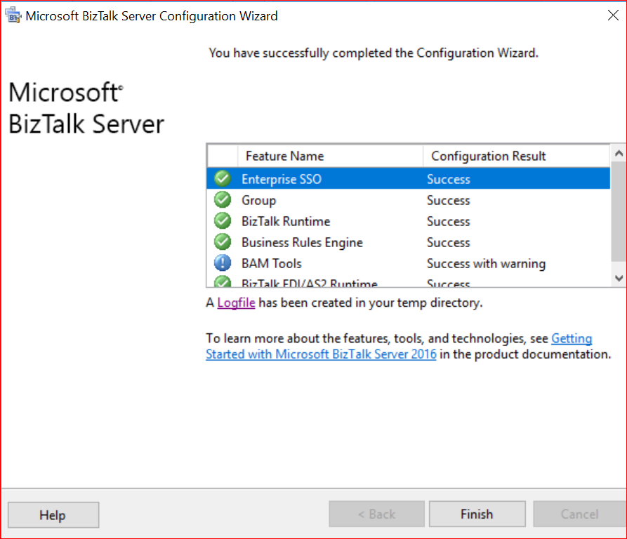This screenshot has height=539, width=627.
Task: Click the success icon next to BizTalk Runtime
Action: point(223,221)
